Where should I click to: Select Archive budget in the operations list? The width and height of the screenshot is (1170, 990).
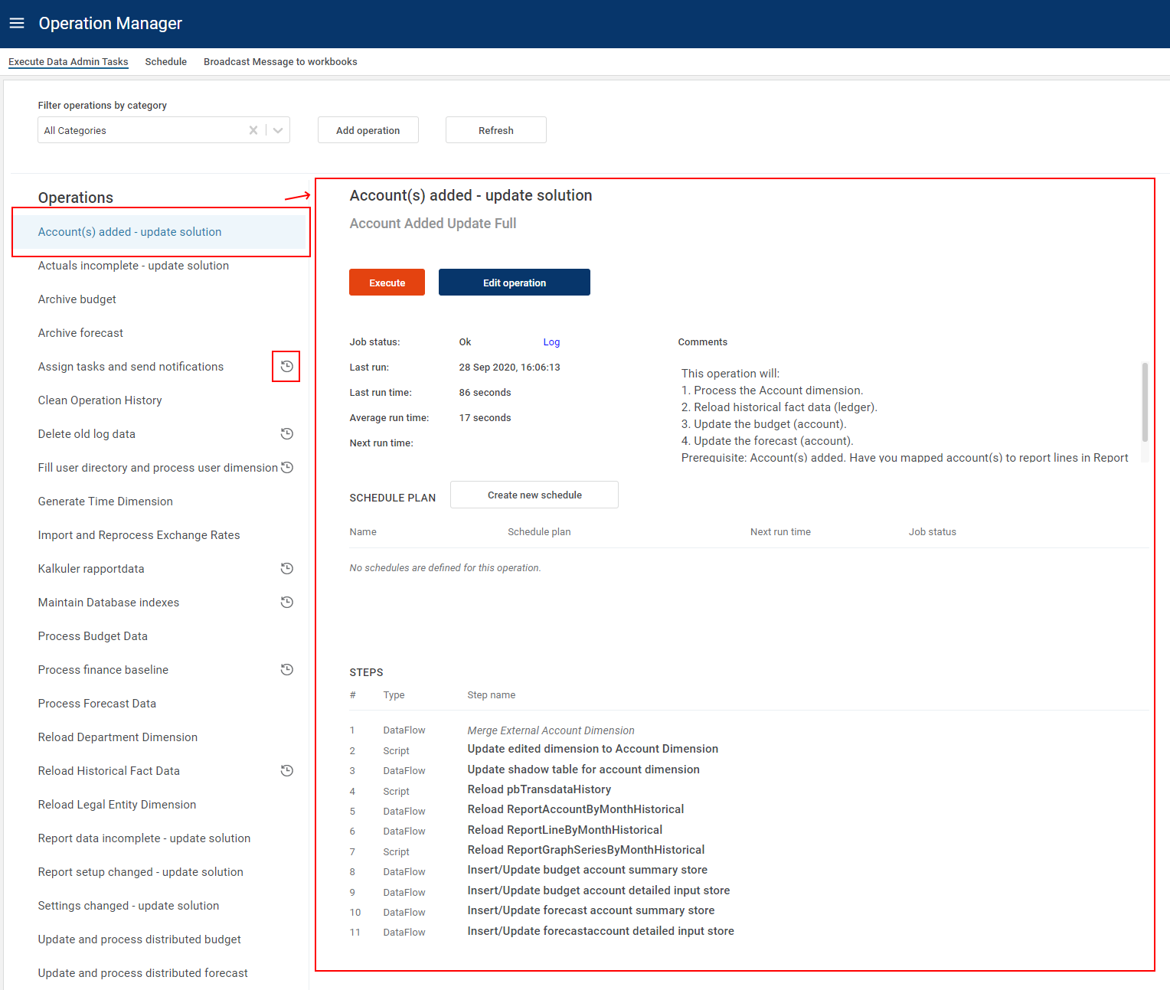pyautogui.click(x=77, y=299)
